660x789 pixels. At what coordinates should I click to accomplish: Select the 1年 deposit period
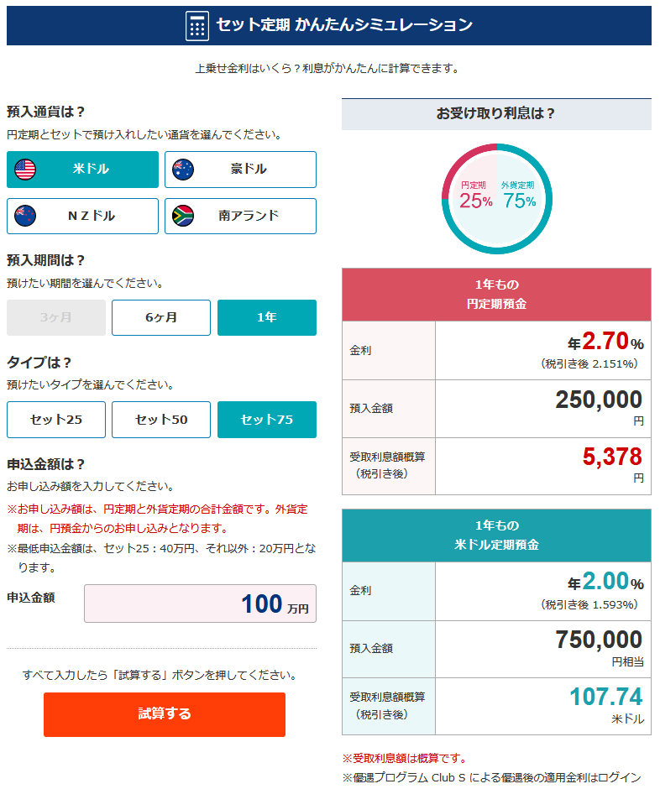pos(267,317)
